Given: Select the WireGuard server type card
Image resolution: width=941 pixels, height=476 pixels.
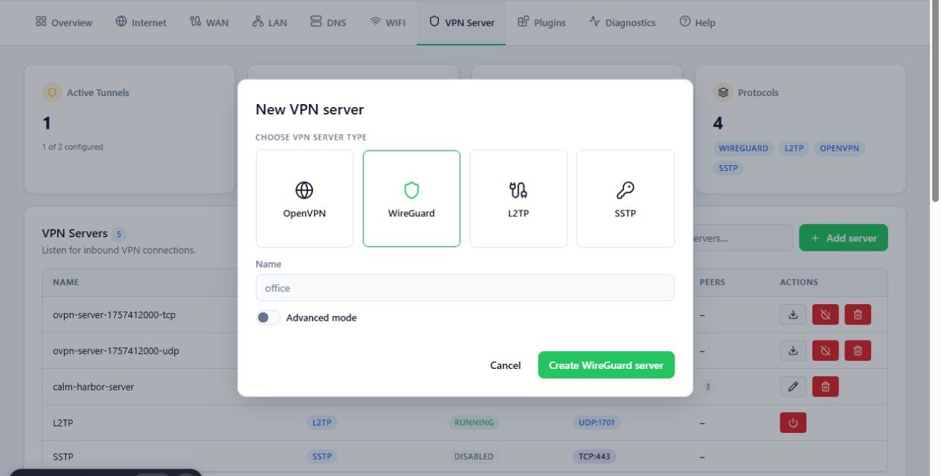Looking at the screenshot, I should [x=411, y=199].
